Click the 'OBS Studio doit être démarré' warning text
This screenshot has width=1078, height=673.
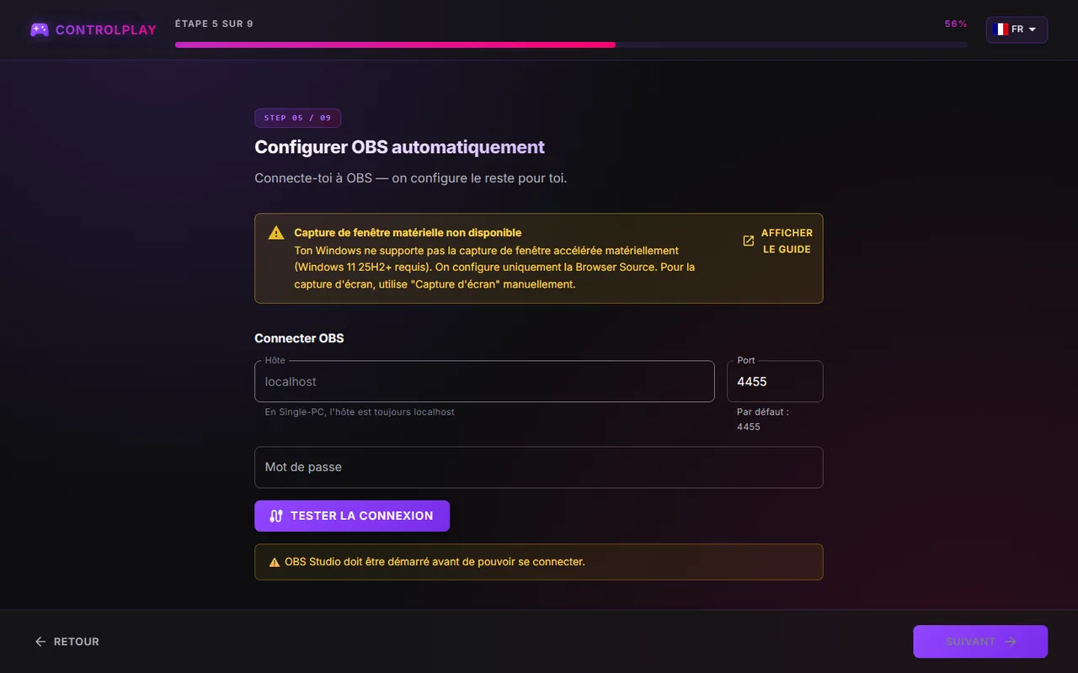(x=435, y=562)
